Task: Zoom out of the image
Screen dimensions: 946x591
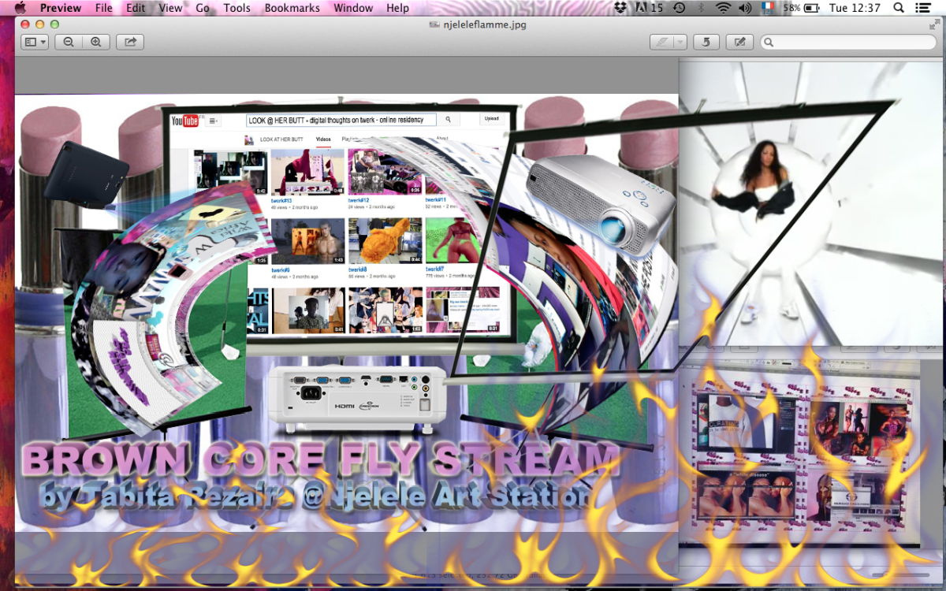Action: click(69, 42)
